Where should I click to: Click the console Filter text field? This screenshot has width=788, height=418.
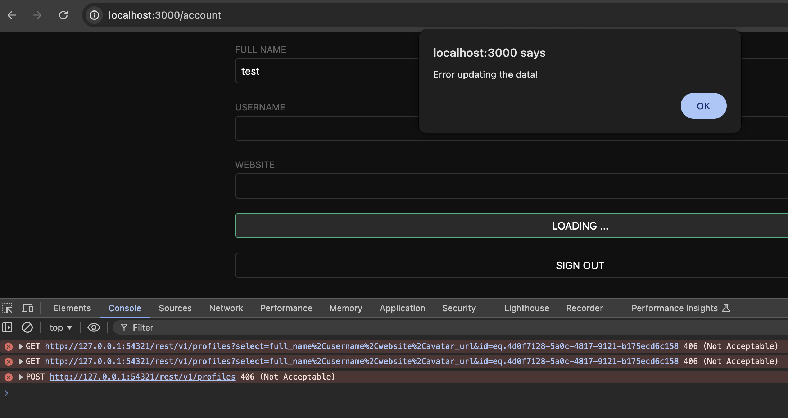(450, 327)
